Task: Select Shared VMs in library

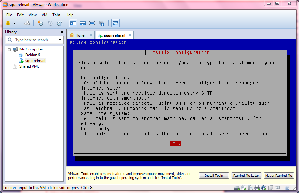Action: pyautogui.click(x=29, y=66)
